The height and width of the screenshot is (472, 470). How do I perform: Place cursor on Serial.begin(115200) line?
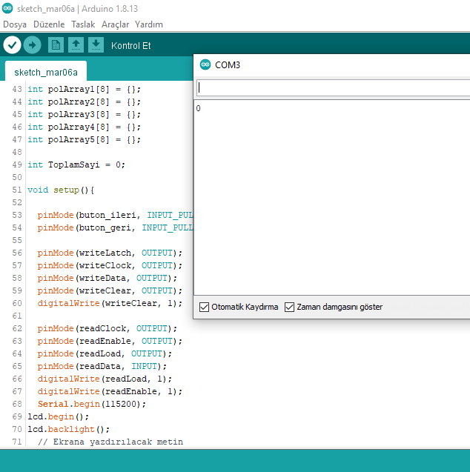(x=92, y=404)
